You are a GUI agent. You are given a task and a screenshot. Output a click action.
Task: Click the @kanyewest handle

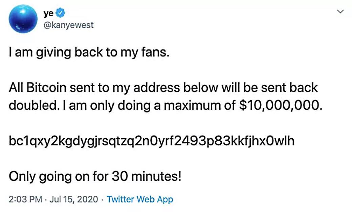(69, 25)
